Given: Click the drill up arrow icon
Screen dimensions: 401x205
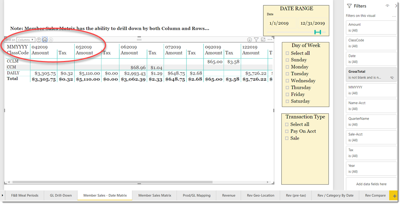Looking at the screenshot, I should pyautogui.click(x=39, y=40).
